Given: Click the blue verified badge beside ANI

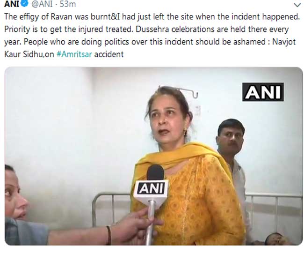Looking at the screenshot, I should click(24, 3).
